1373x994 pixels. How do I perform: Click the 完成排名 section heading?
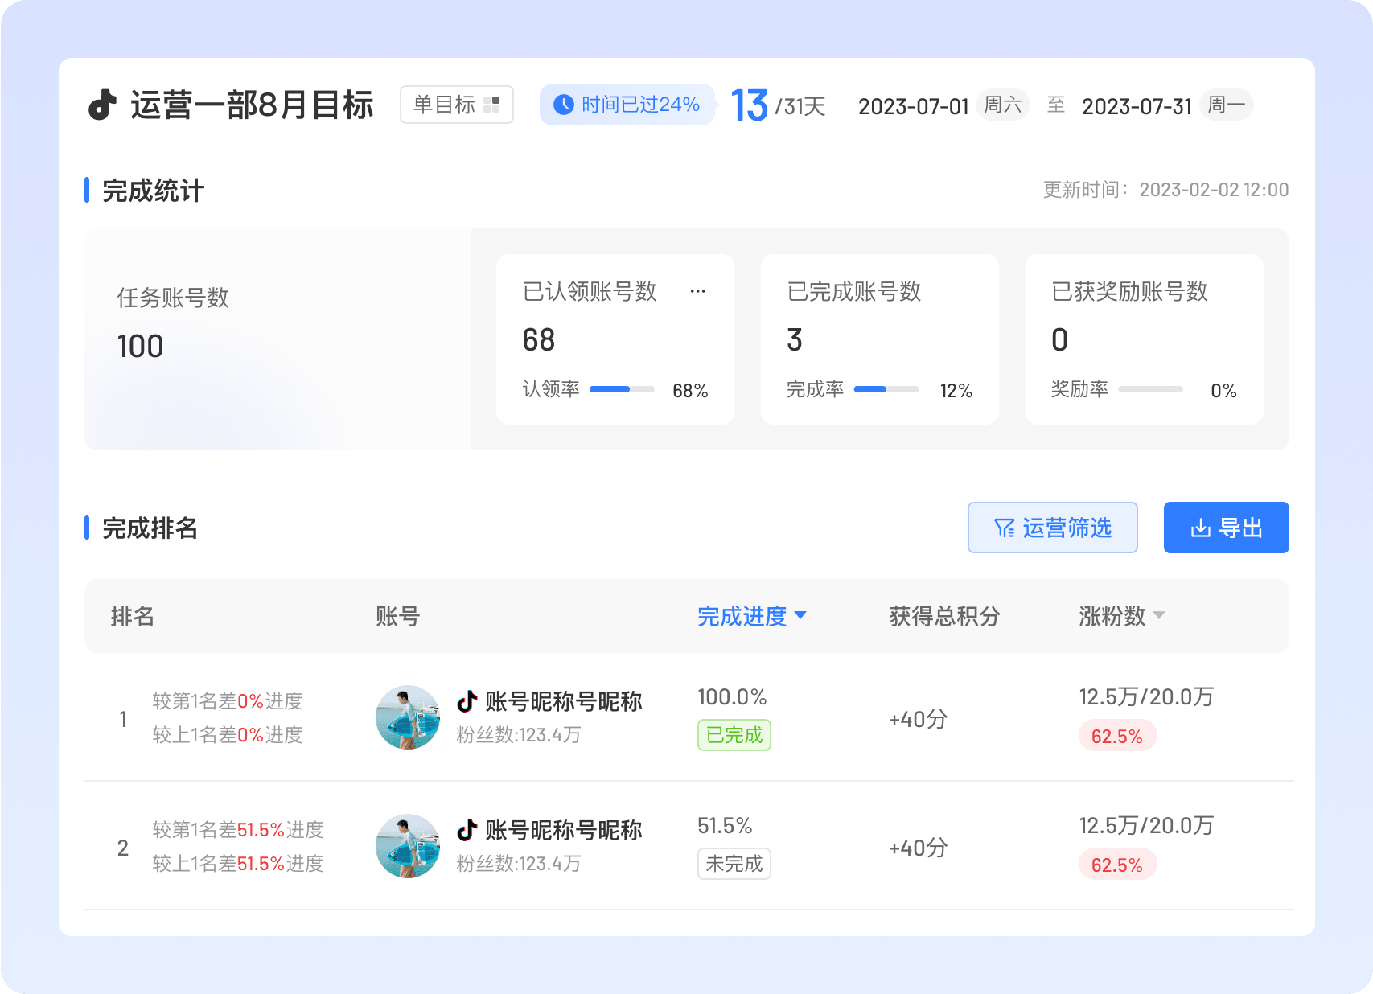coord(150,528)
